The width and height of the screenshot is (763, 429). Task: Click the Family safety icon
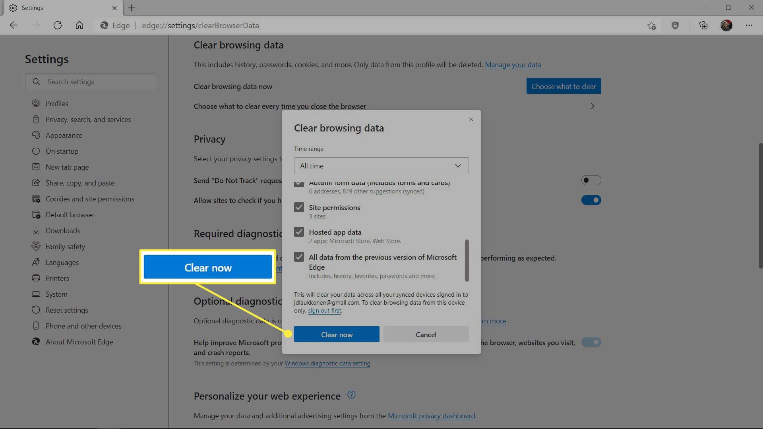click(x=36, y=246)
